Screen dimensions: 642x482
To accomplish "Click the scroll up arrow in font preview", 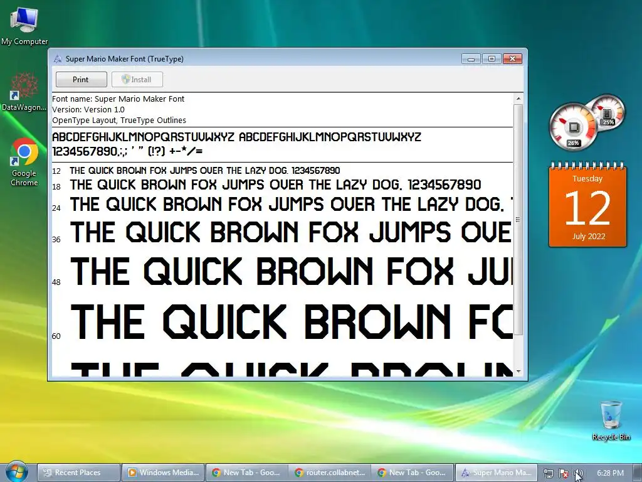I will [x=518, y=99].
